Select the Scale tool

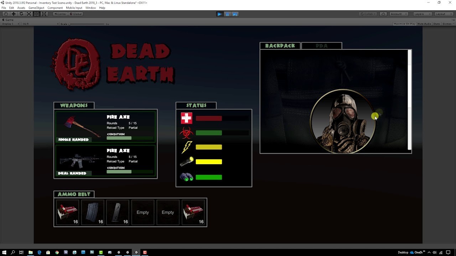29,14
